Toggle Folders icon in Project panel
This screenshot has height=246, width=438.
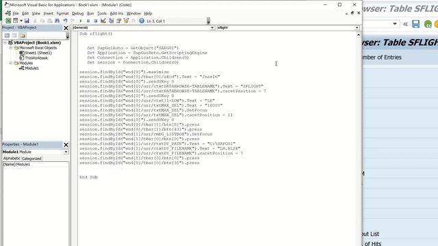(23, 36)
